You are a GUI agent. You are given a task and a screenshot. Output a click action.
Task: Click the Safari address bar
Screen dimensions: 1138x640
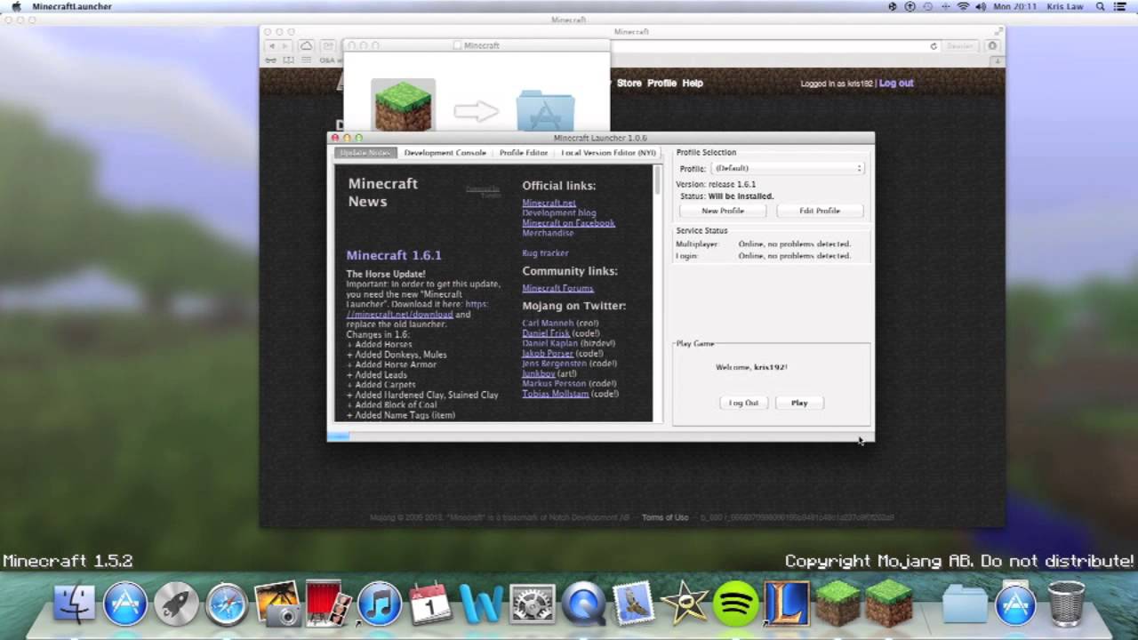point(773,46)
